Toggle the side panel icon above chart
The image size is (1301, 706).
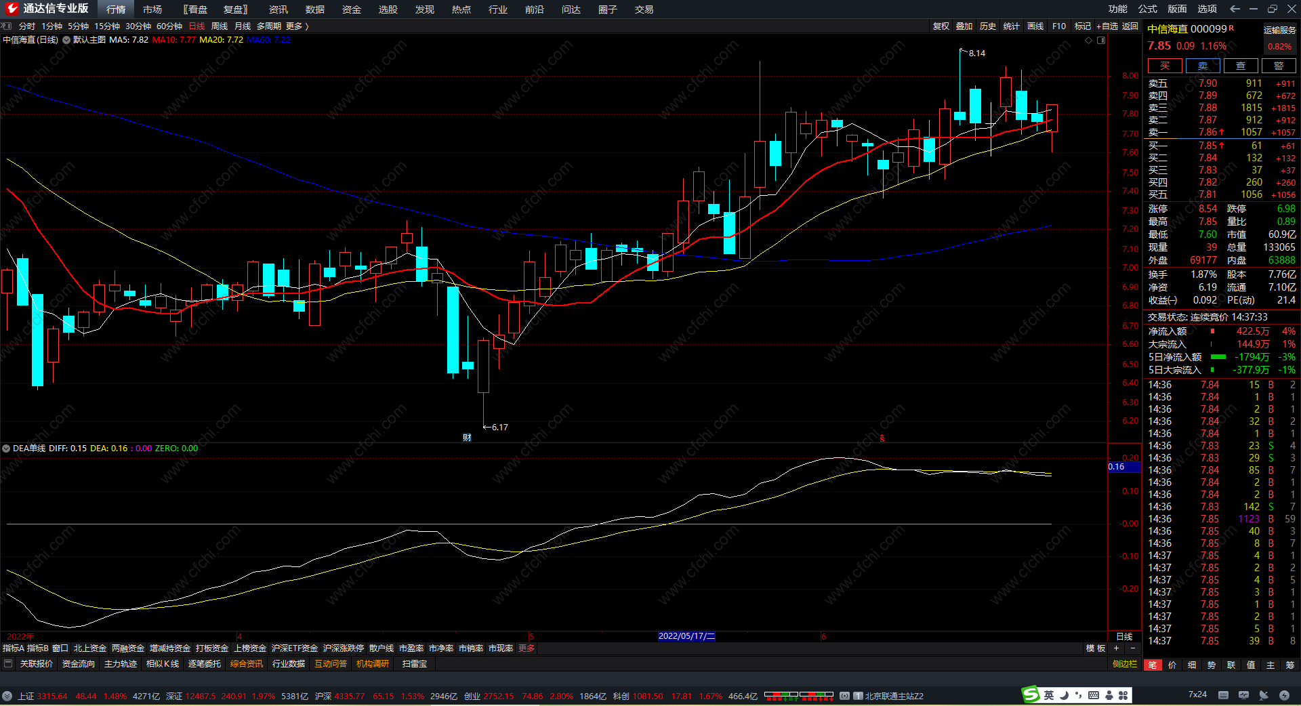point(1101,40)
